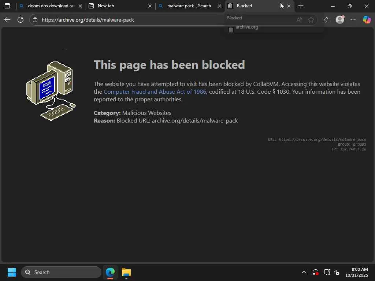Screen dimensions: 375x281
Task: Click the group: group1 text
Action: pos(352,144)
